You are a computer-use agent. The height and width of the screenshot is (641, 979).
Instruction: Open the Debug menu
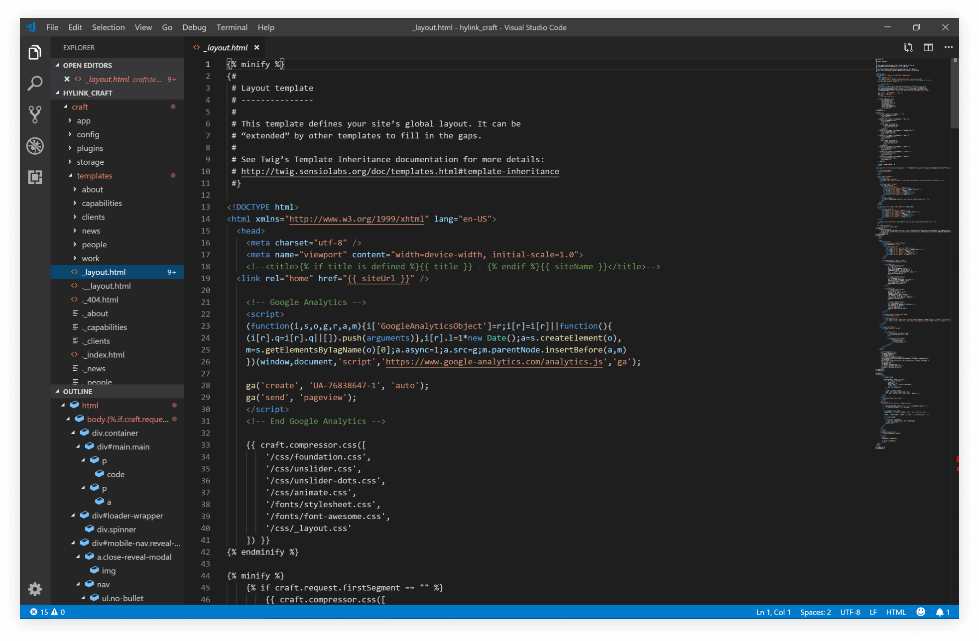(194, 27)
